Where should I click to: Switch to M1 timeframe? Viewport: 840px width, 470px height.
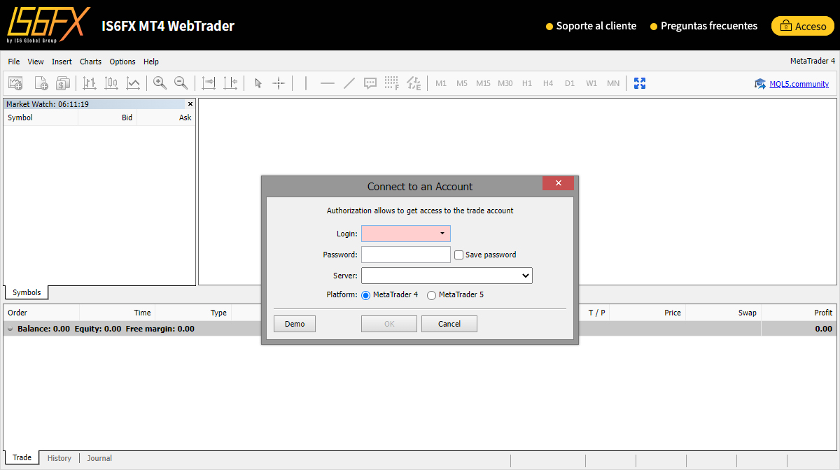[441, 83]
